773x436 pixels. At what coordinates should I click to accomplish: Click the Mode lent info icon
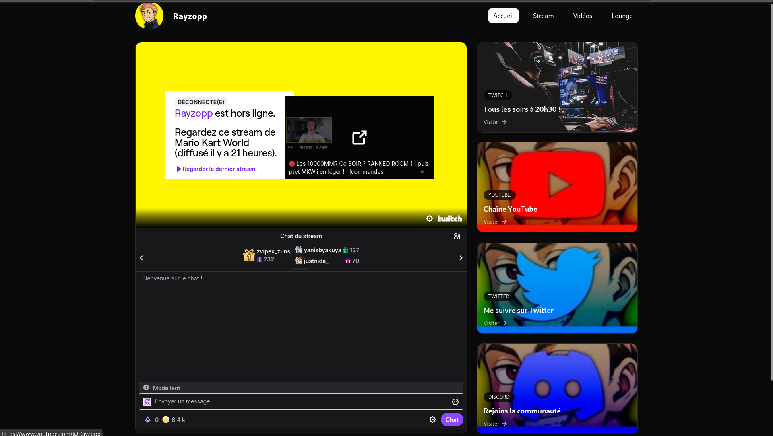[x=146, y=388]
